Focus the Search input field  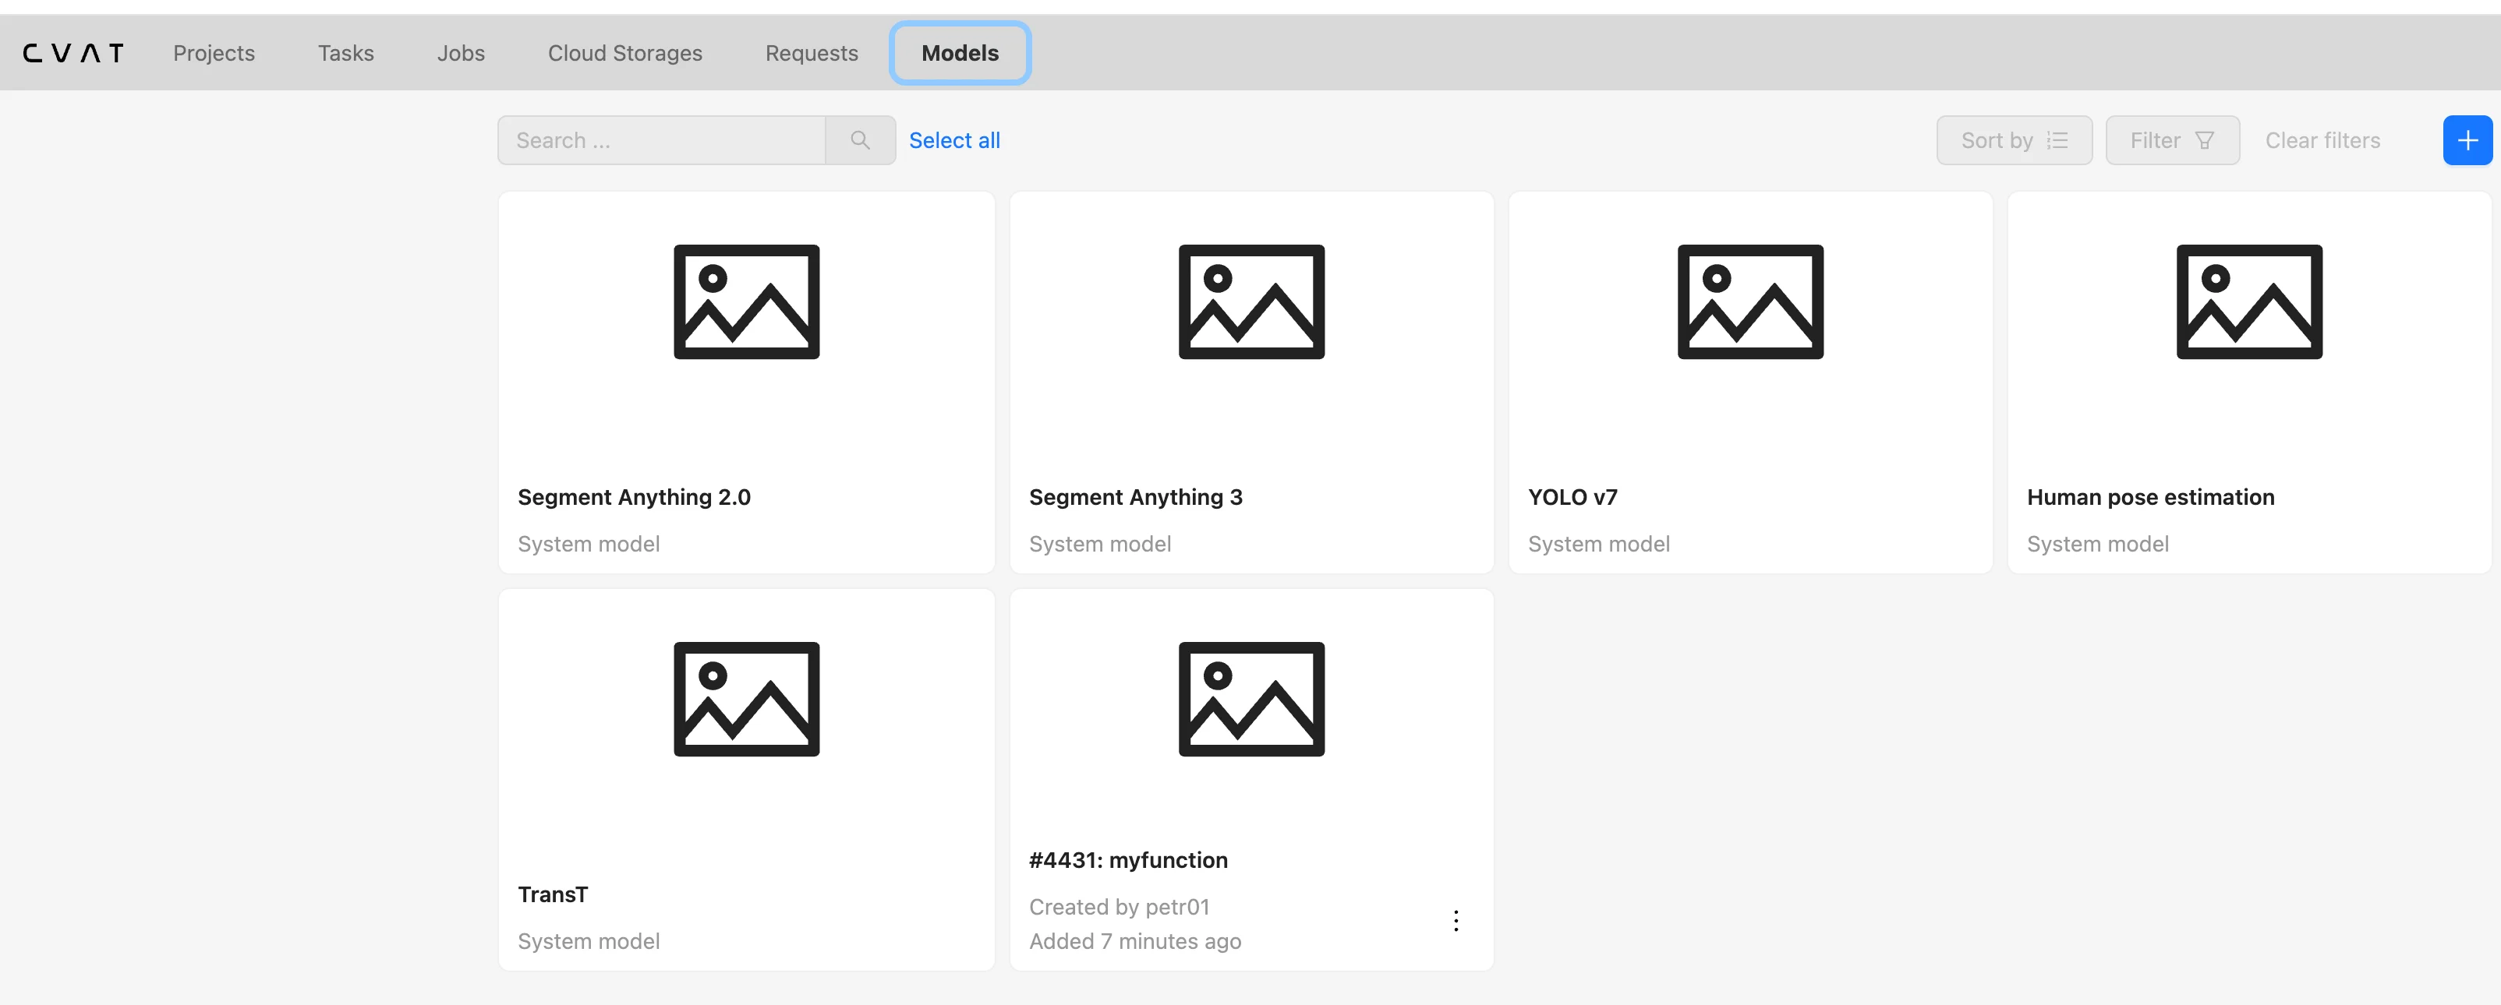coord(661,141)
